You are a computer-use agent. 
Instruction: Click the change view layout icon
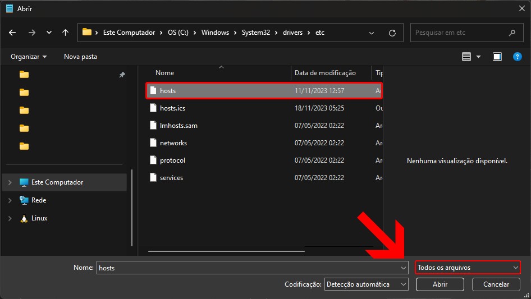tap(466, 57)
